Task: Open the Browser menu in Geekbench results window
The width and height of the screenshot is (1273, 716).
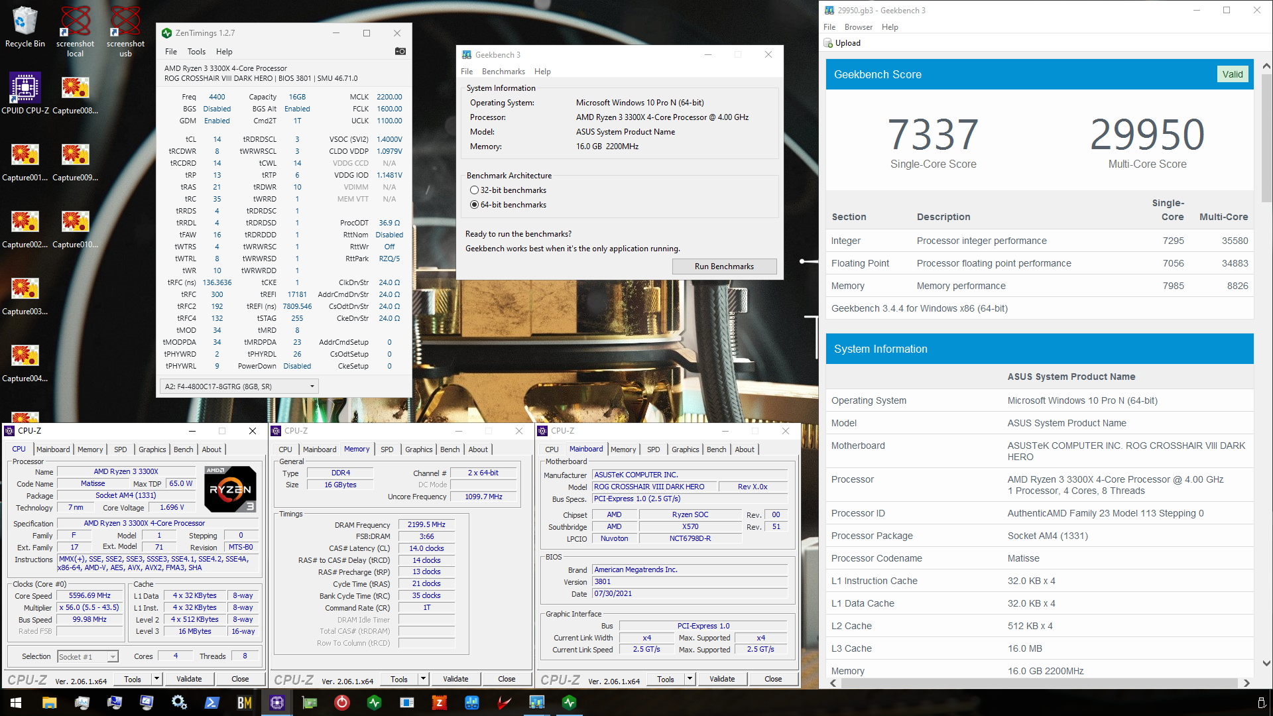Action: [x=858, y=27]
